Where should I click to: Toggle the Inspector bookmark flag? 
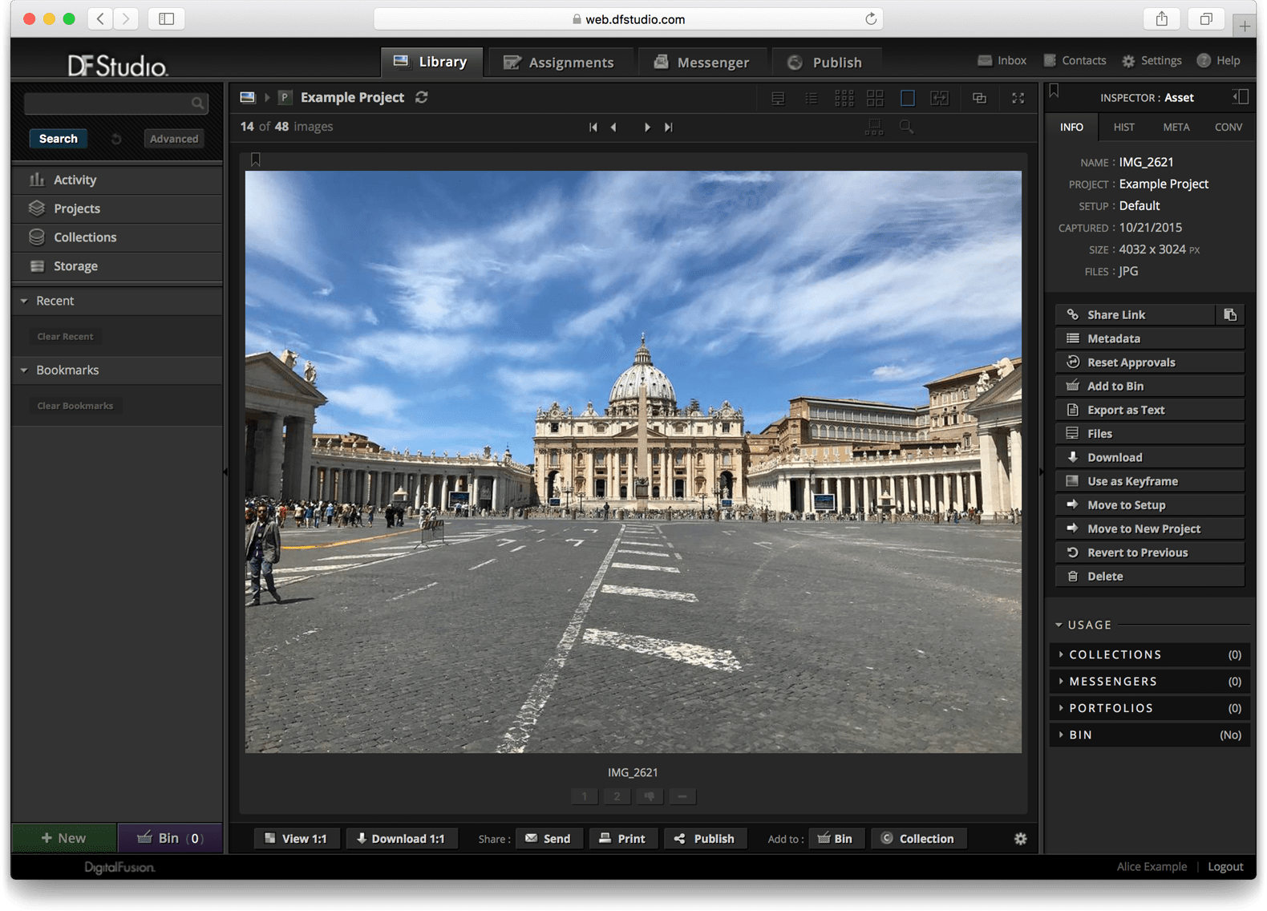[x=1054, y=91]
